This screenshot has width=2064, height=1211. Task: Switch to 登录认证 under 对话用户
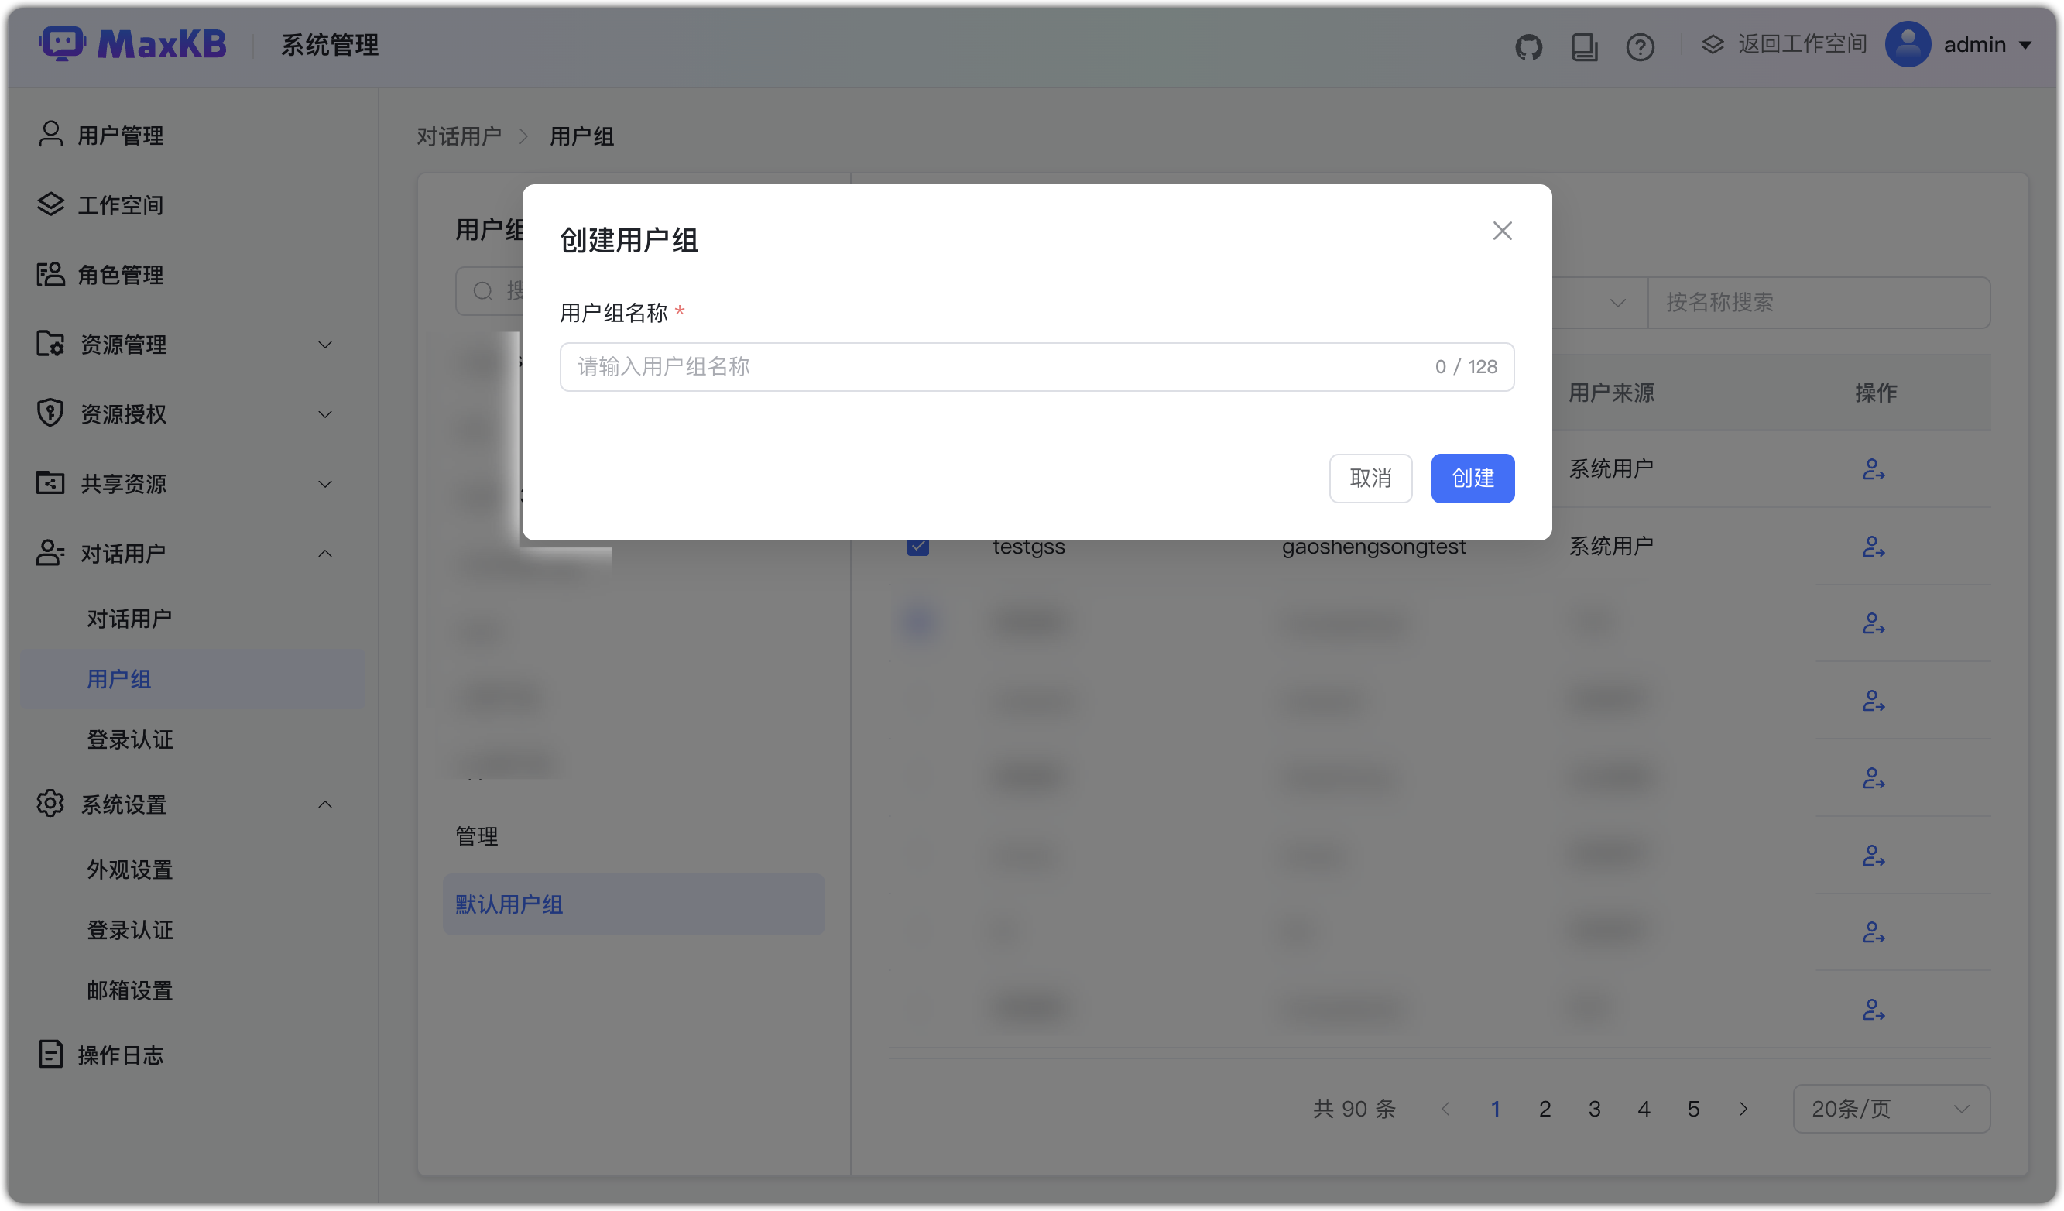(129, 740)
